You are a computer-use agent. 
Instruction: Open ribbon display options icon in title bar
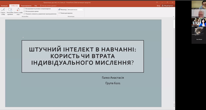point(157,2)
